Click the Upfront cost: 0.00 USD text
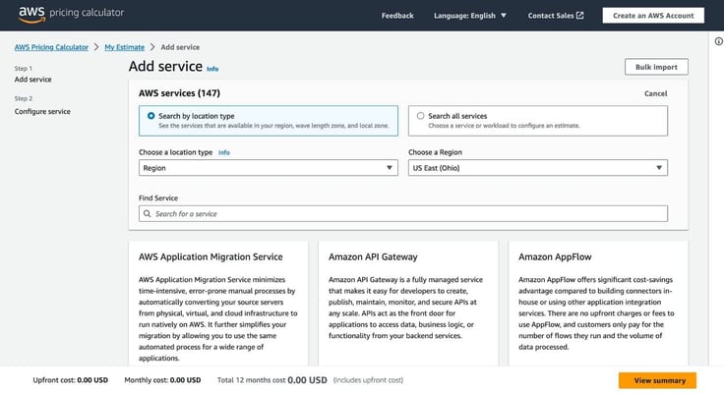This screenshot has height=393, width=724. coord(70,380)
